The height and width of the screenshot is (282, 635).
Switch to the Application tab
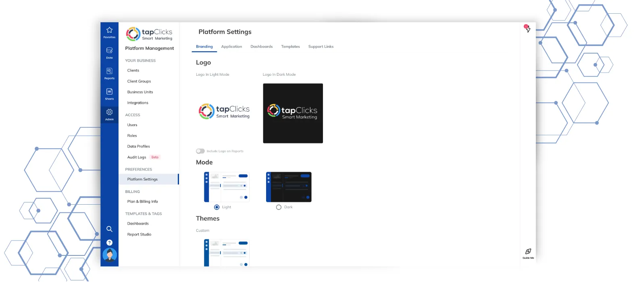coord(231,47)
